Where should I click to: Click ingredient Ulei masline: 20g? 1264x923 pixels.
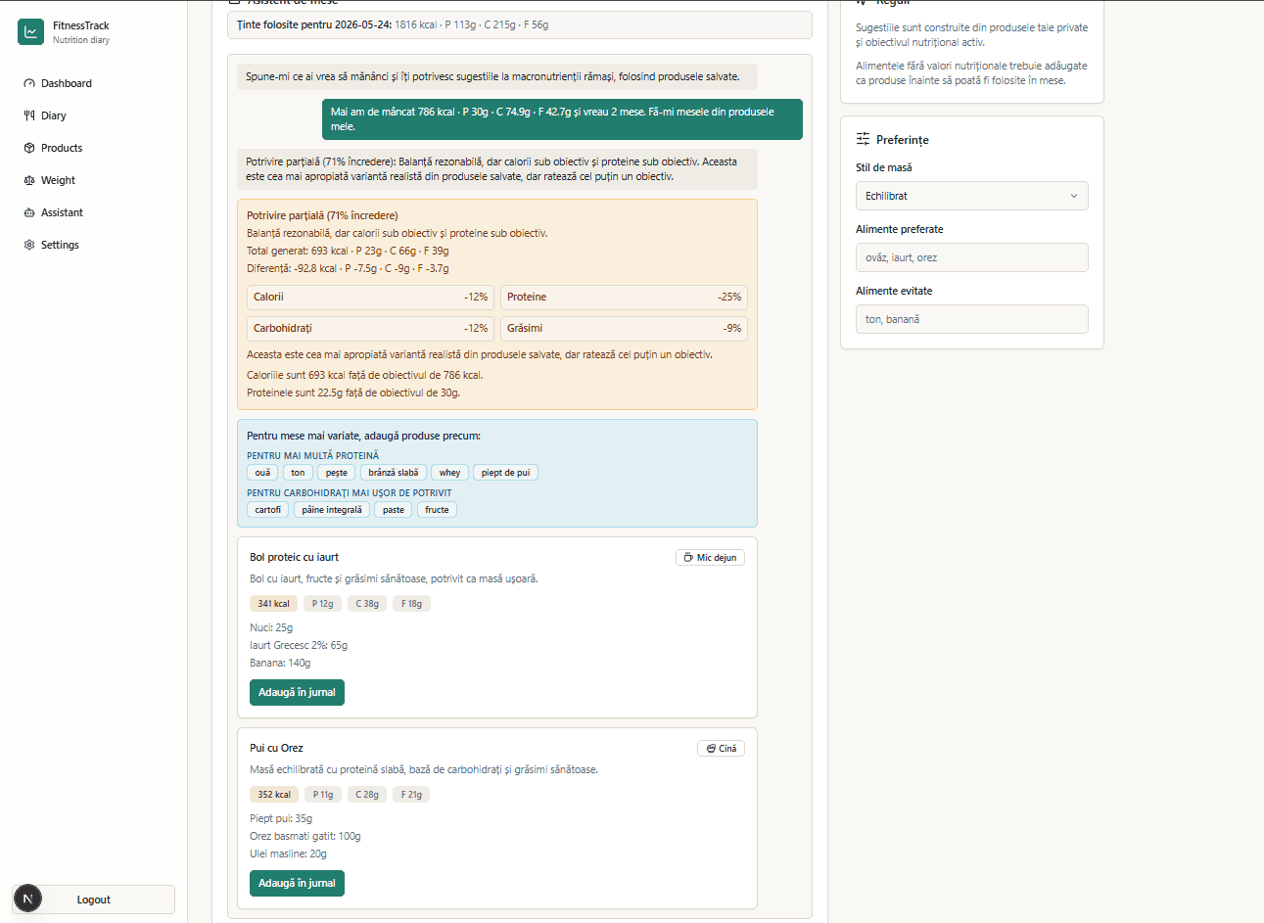[289, 854]
